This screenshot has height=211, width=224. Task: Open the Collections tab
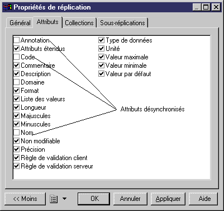79,23
